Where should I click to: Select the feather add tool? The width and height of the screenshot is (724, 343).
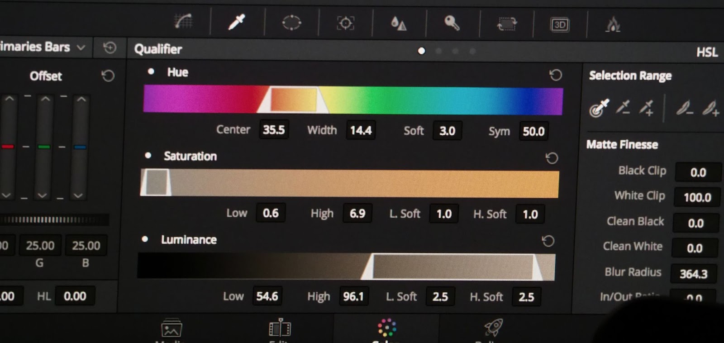(x=710, y=109)
